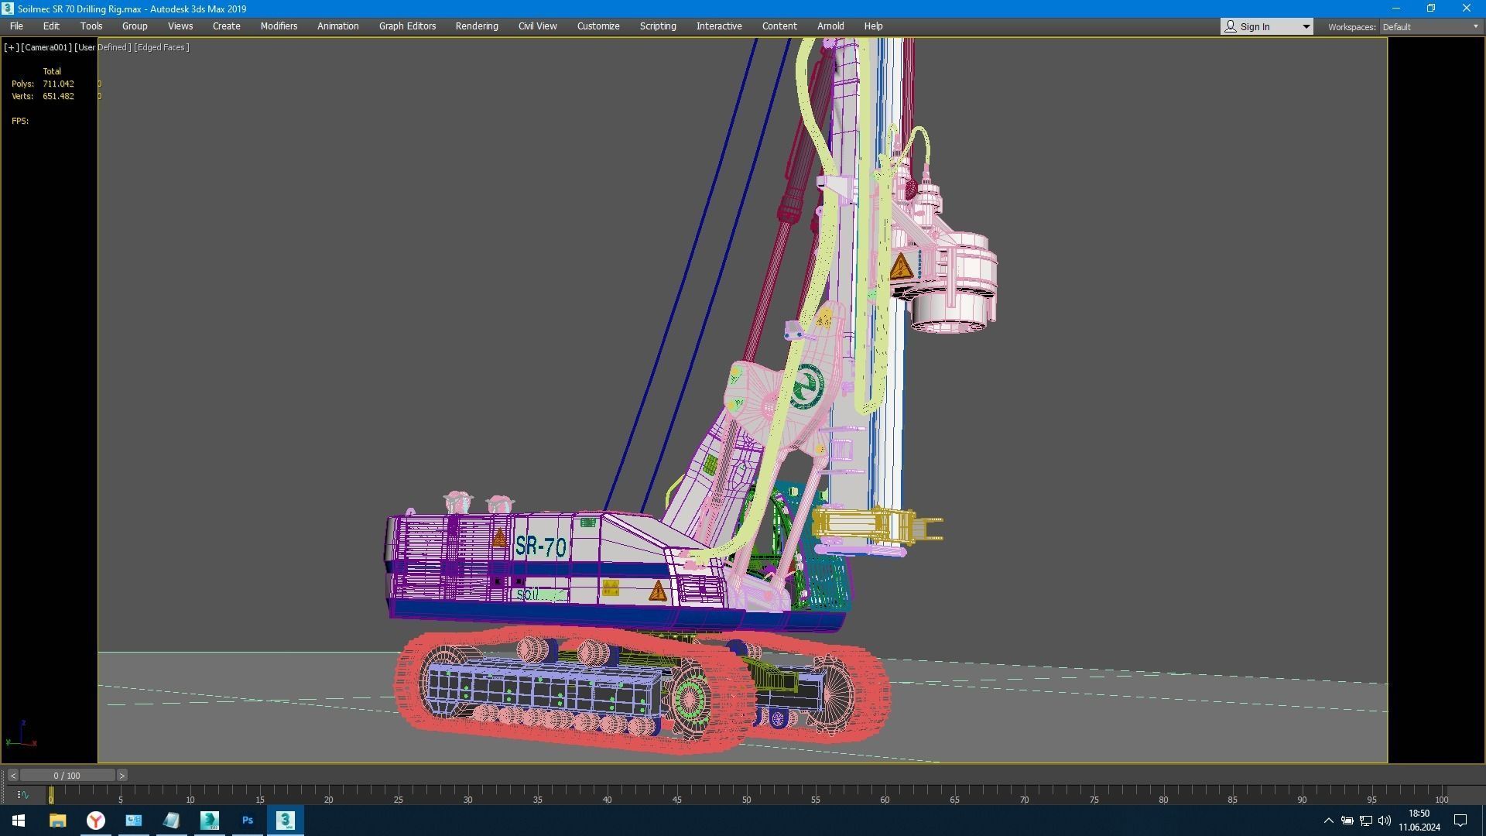Open the blue card app in taskbar
Image resolution: width=1486 pixels, height=836 pixels.
(133, 821)
